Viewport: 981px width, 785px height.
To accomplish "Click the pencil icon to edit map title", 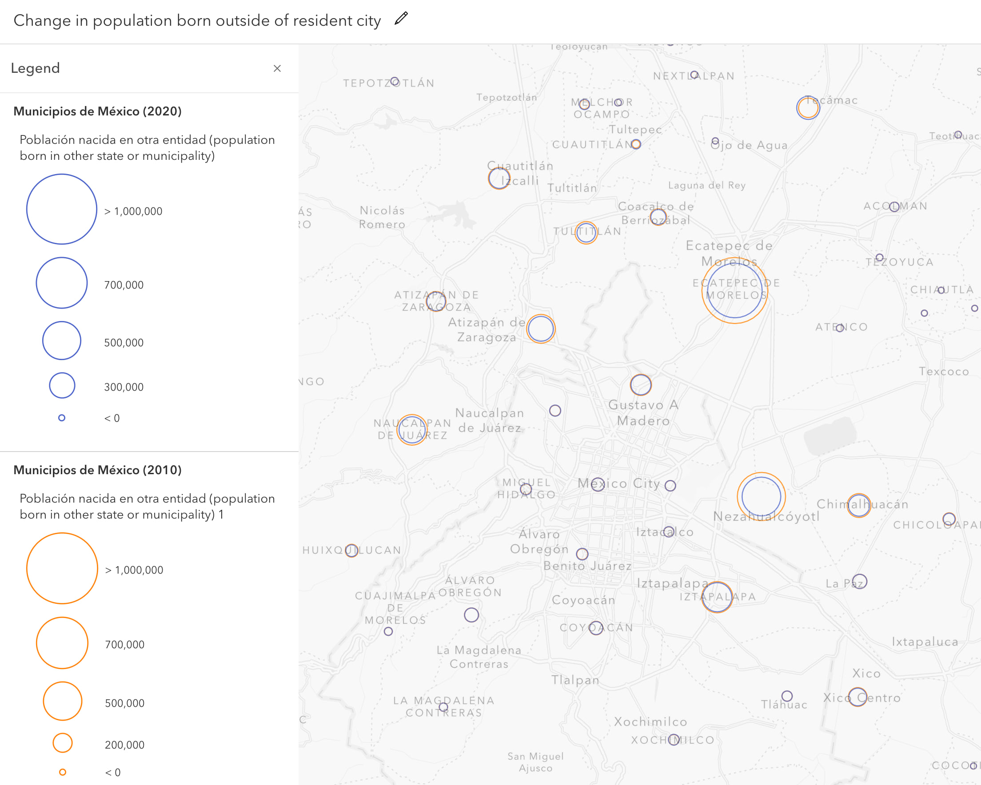I will click(400, 19).
